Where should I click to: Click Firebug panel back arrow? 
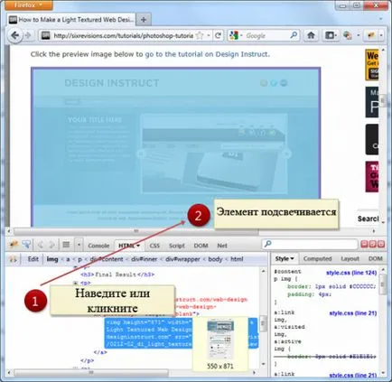coord(41,245)
